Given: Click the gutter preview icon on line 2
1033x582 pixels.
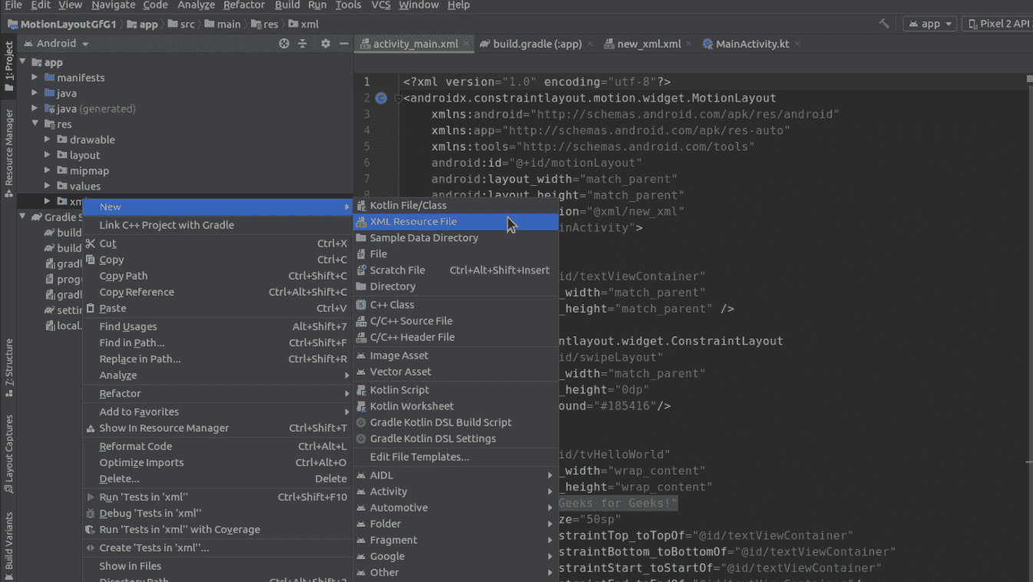Looking at the screenshot, I should 382,98.
